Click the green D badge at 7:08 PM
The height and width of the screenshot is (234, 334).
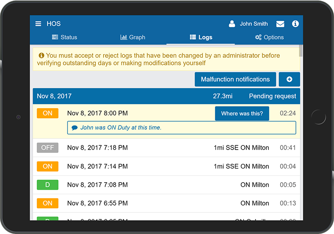coord(48,185)
